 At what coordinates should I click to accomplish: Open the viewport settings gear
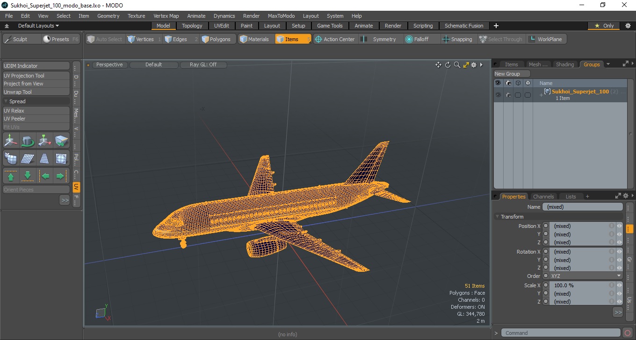pos(474,65)
